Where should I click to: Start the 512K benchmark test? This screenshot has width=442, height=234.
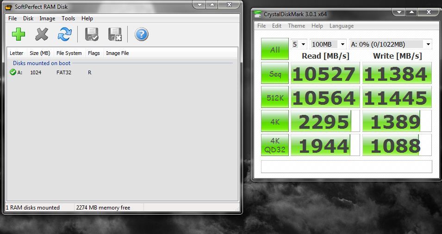pos(275,97)
